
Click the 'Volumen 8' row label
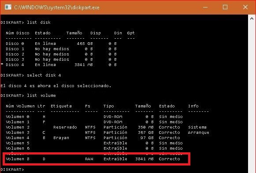pos(18,159)
